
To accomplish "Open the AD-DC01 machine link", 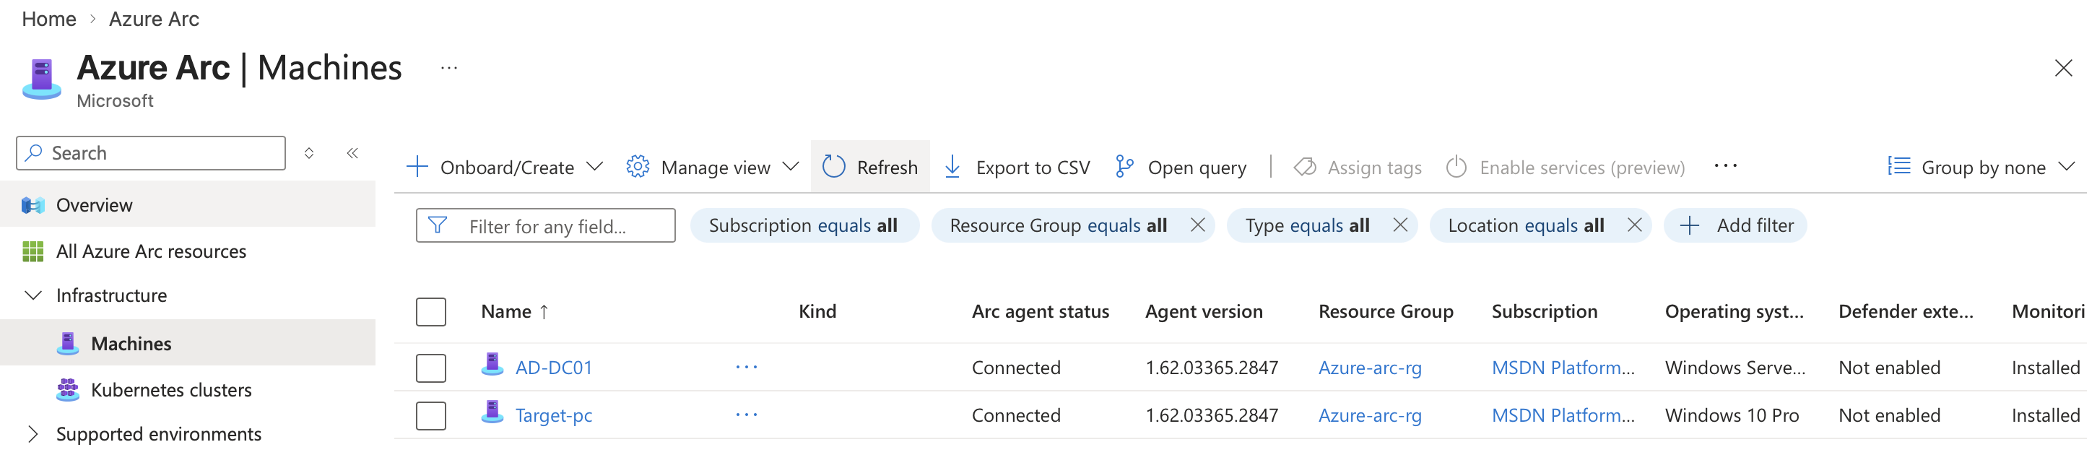I will point(554,368).
